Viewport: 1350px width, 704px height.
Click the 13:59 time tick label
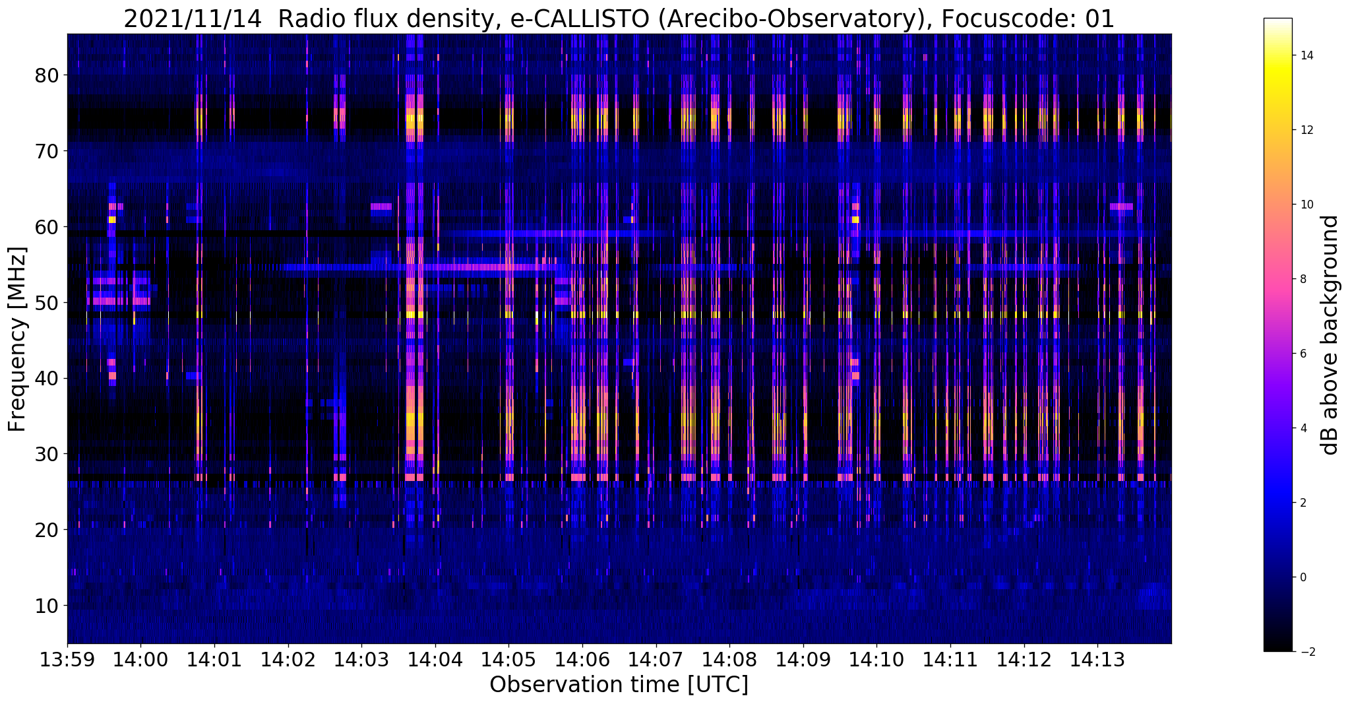coord(67,659)
